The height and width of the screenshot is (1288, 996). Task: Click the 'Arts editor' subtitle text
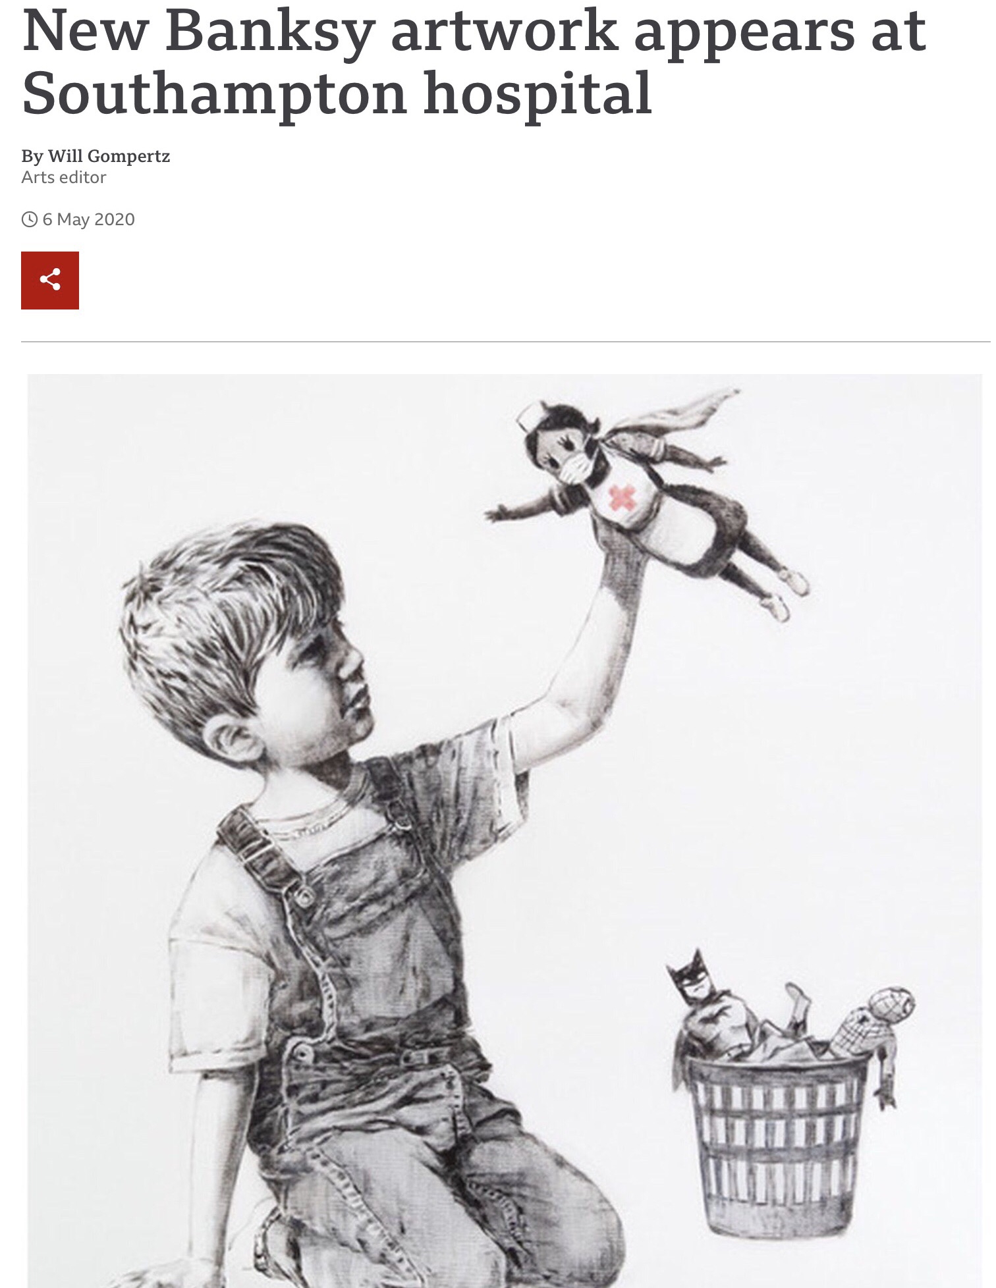[63, 177]
